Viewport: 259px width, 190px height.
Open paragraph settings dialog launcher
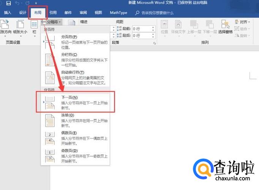155,44
